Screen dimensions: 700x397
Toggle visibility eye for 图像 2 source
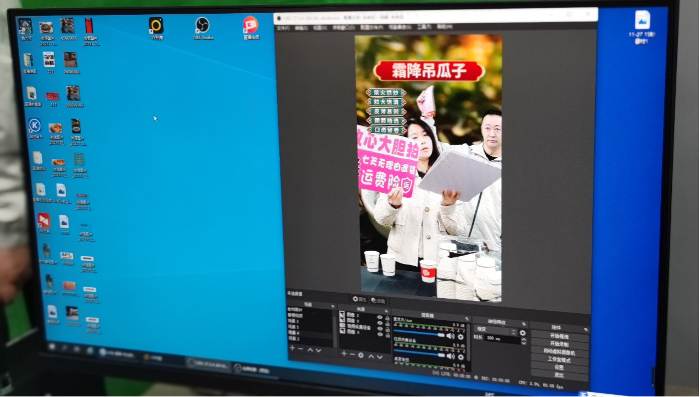[x=379, y=317]
